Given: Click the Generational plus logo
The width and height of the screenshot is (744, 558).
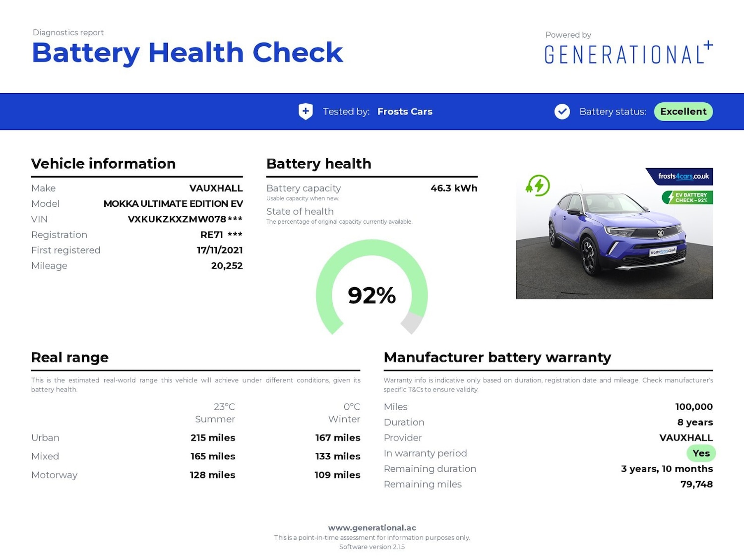Looking at the screenshot, I should point(628,54).
